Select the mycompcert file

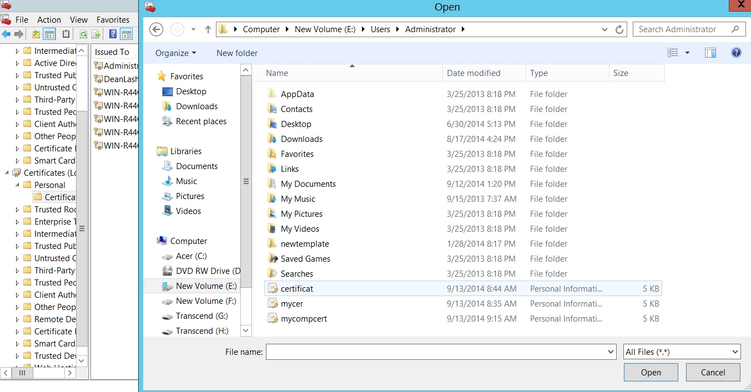pos(304,319)
